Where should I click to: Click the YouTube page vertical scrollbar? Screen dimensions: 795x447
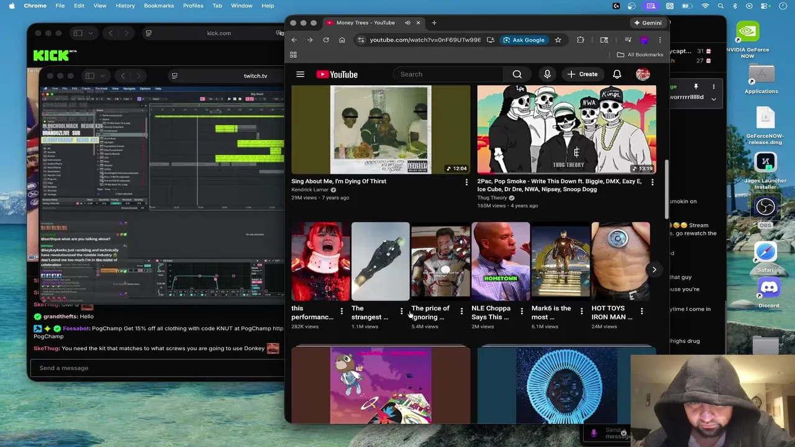coord(668,189)
